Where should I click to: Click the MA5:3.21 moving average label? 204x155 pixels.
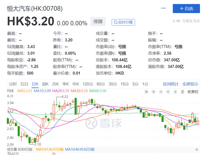25,91
